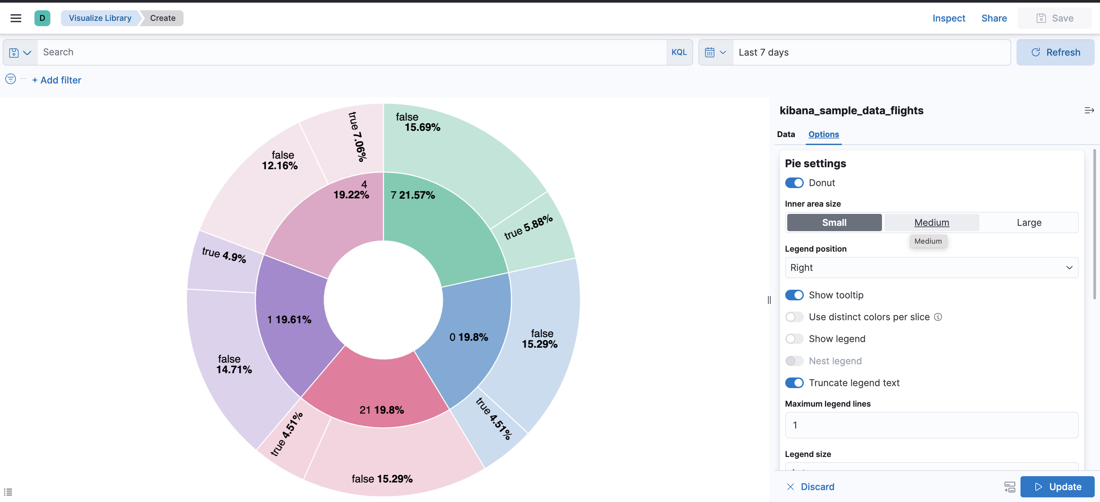Turn off the Donut toggle
Image resolution: width=1100 pixels, height=502 pixels.
(x=794, y=183)
